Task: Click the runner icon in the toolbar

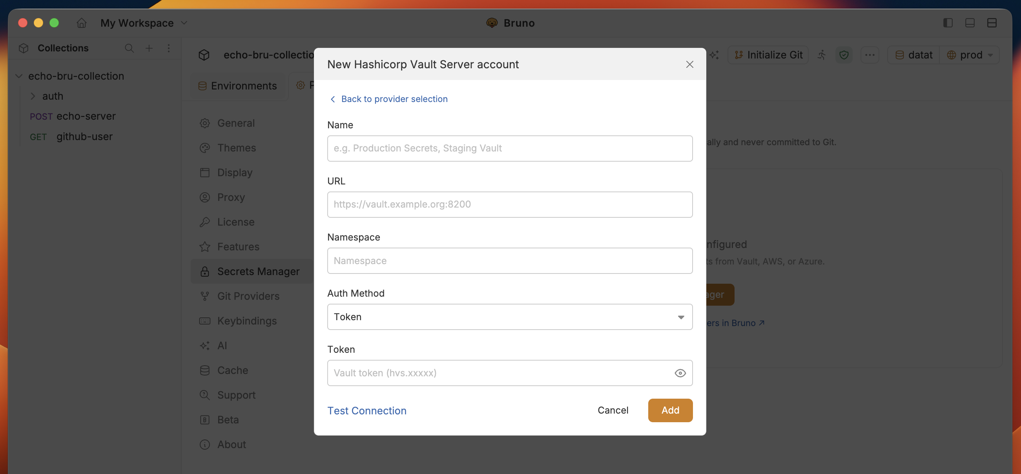Action: 822,55
